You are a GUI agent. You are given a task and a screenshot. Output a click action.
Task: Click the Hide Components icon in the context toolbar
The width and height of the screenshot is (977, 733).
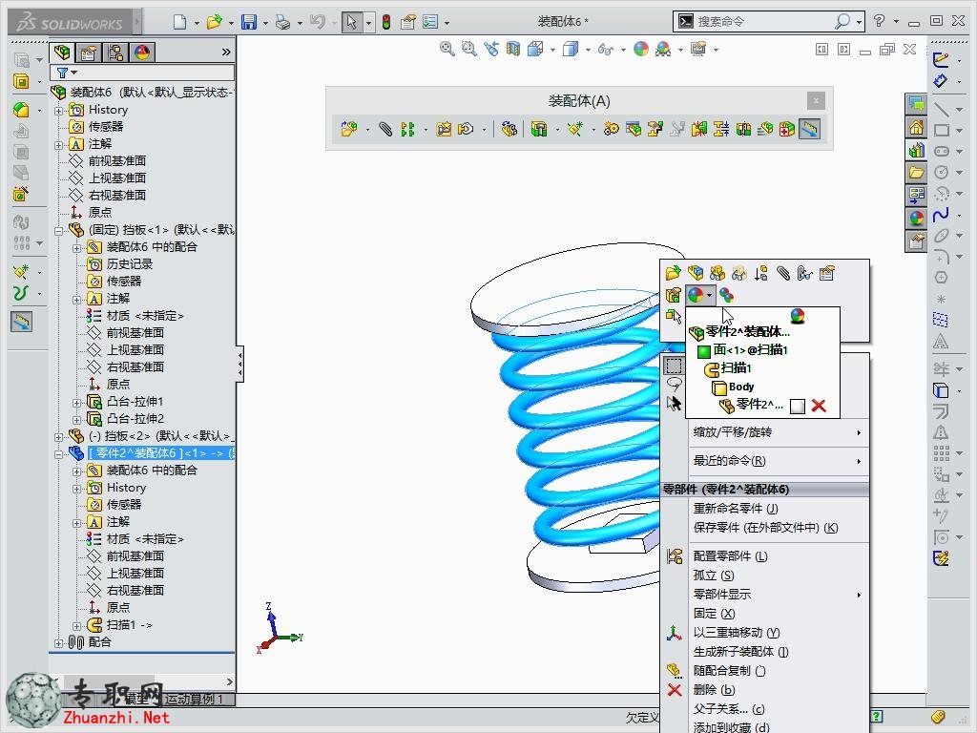pos(717,273)
